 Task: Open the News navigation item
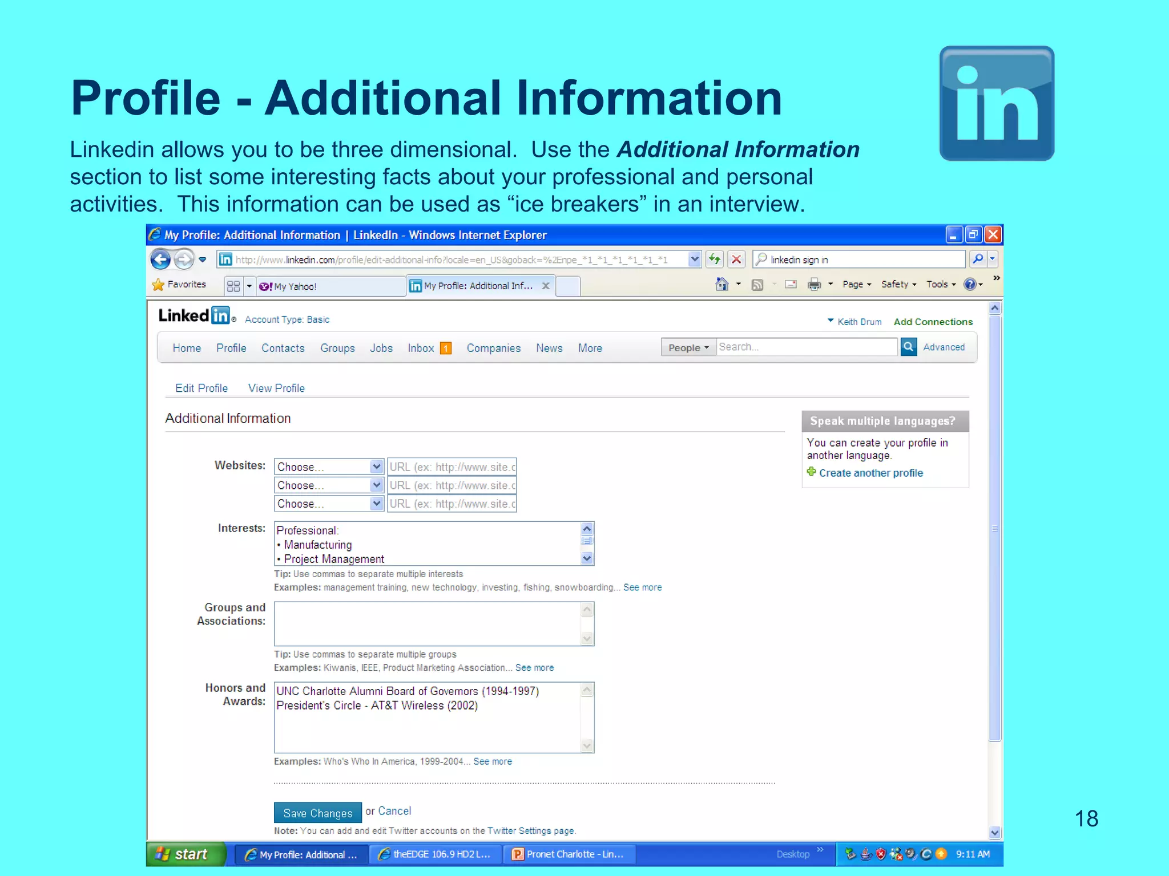point(549,348)
